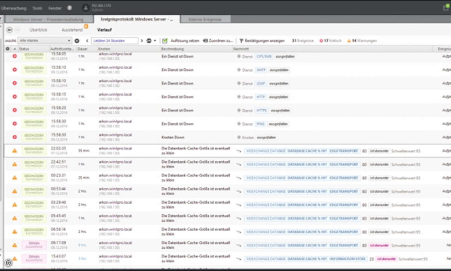Click the Dienst icon in the PING row
Image resolution: width=451 pixels, height=271 pixels.
(239, 124)
